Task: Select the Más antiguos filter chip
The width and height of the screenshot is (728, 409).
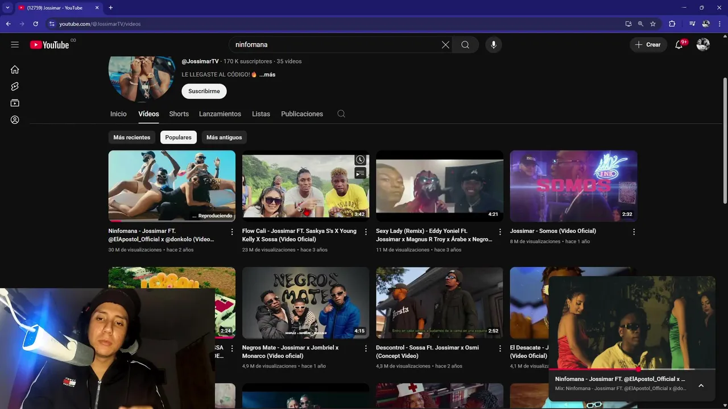Action: (x=224, y=137)
